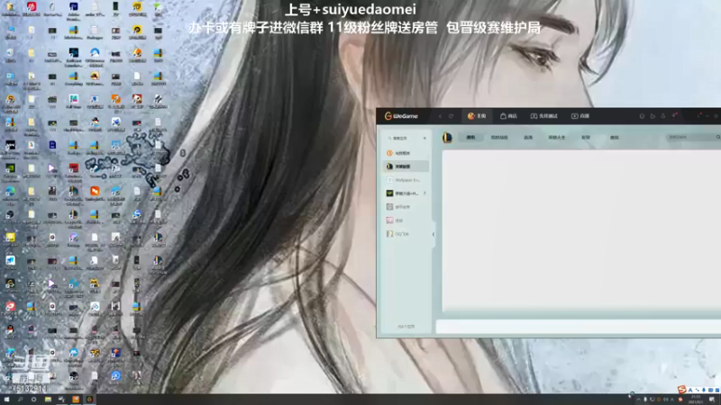This screenshot has height=405, width=721.
Task: Click the Sogou S logo on the IME toolbar
Action: pos(681,390)
